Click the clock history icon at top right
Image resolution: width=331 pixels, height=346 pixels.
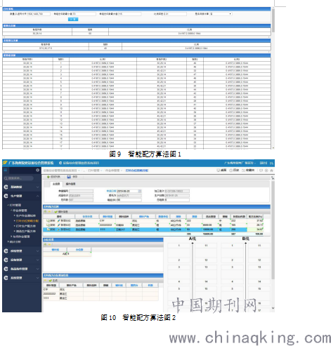coord(231,171)
